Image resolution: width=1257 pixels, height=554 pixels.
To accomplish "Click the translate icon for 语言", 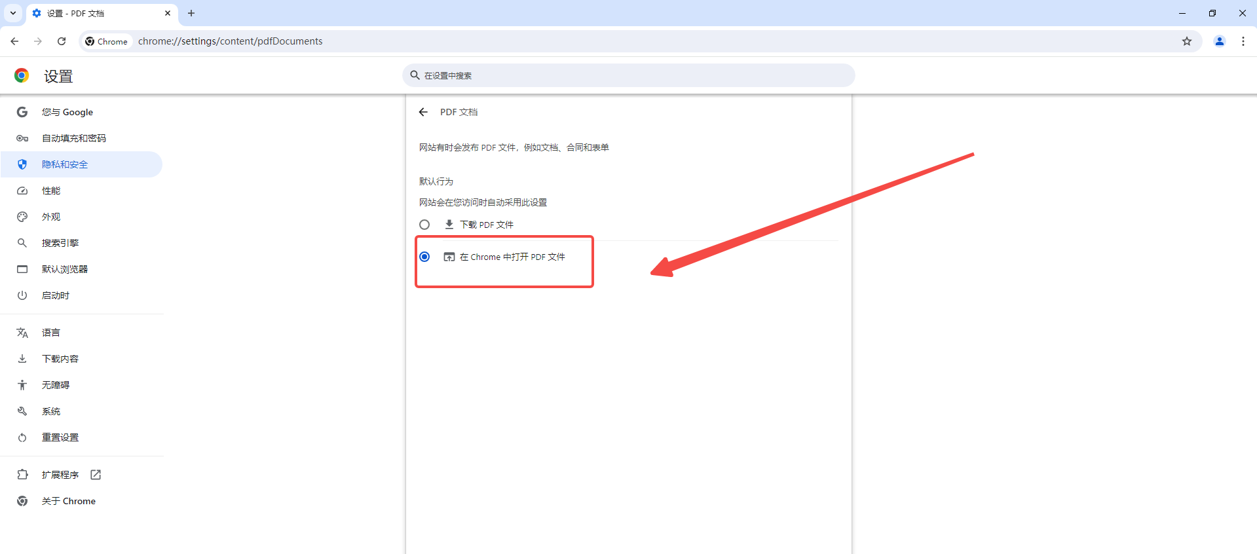I will point(22,333).
